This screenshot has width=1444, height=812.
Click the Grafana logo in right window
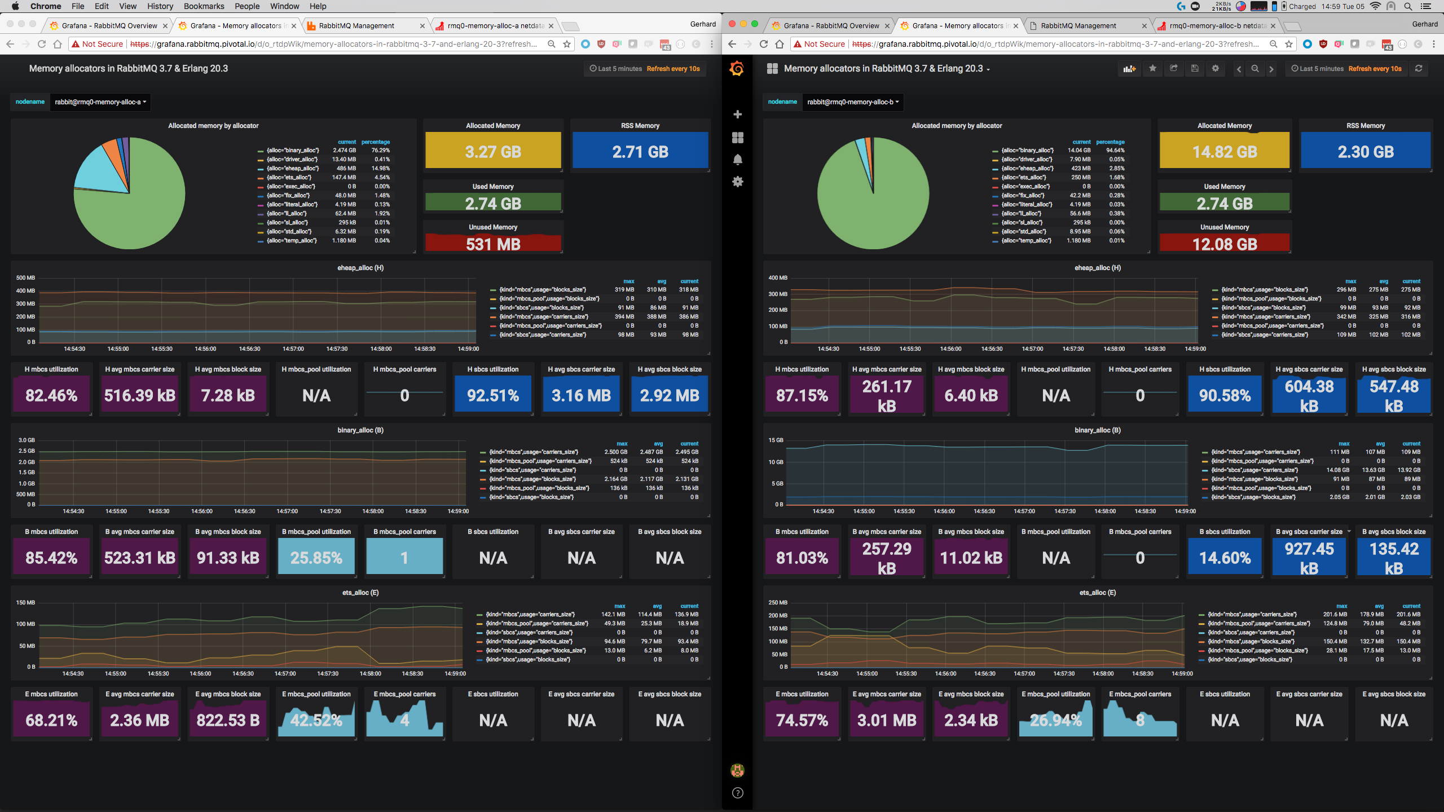click(737, 69)
